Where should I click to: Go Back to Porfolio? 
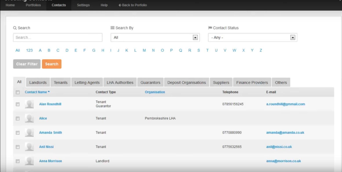[x=133, y=5]
